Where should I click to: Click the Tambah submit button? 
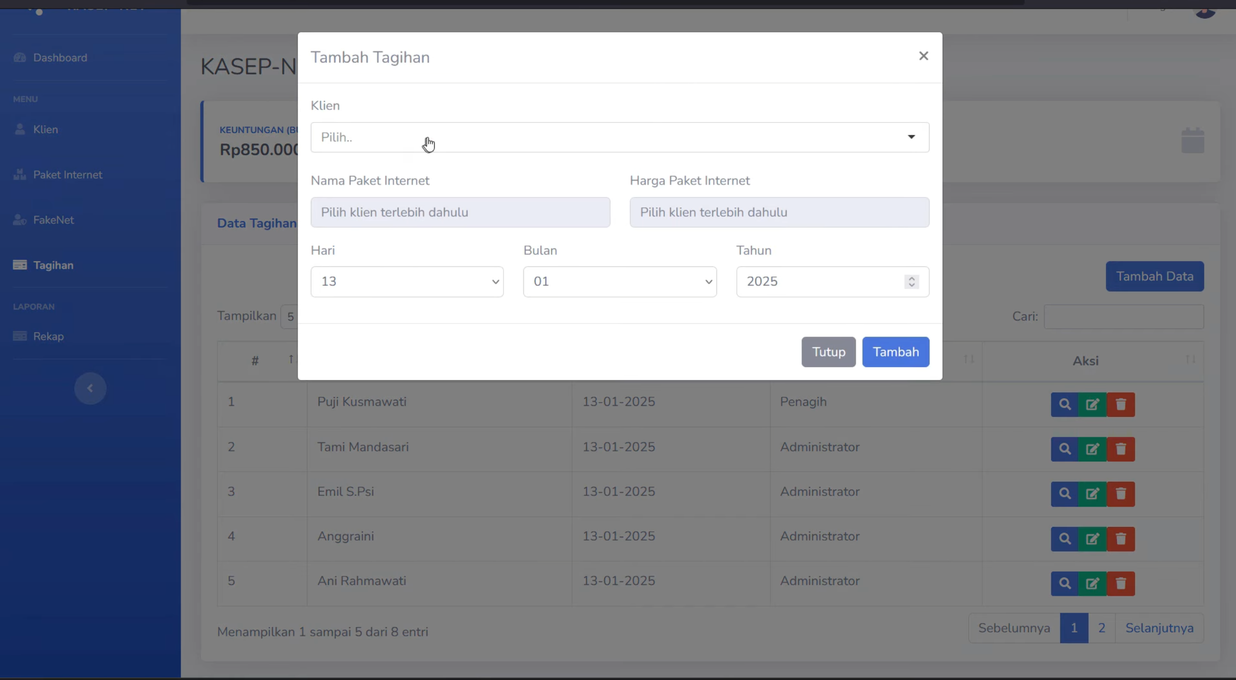tap(895, 352)
